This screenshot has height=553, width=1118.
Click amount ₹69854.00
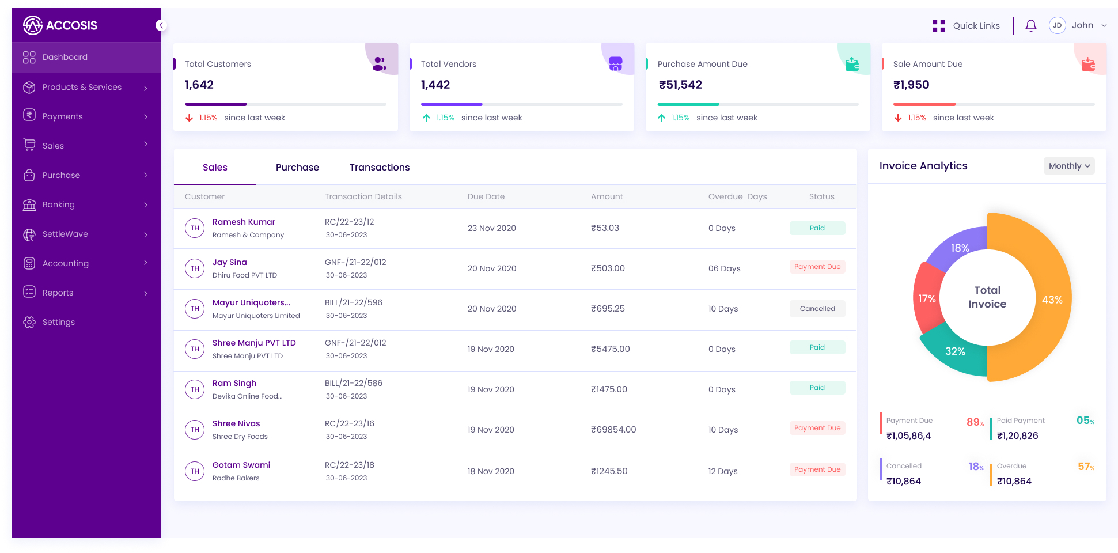tap(613, 430)
